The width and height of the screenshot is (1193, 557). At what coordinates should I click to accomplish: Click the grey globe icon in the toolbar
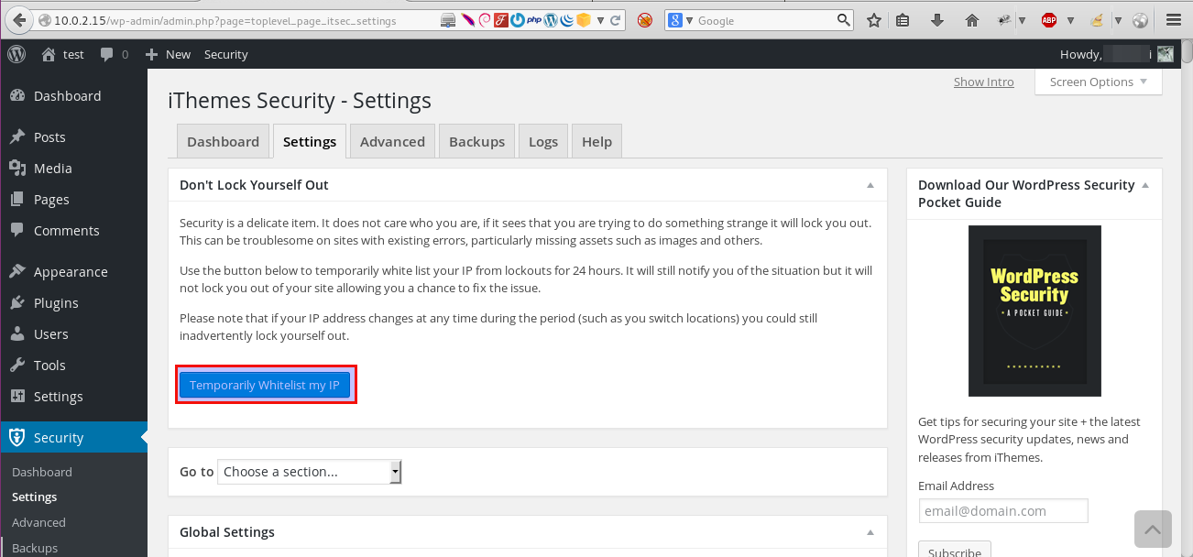pyautogui.click(x=1141, y=20)
